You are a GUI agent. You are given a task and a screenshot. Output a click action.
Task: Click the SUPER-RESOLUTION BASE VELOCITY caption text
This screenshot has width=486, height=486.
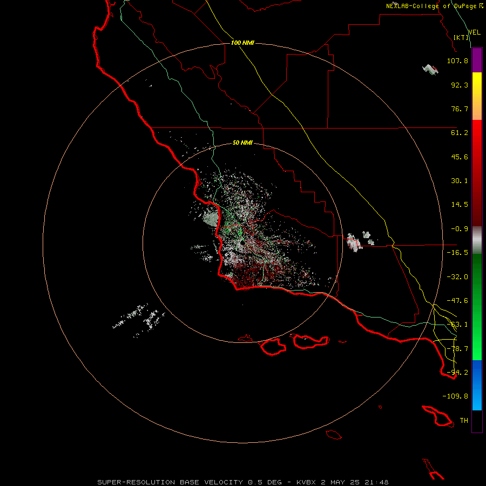(171, 482)
